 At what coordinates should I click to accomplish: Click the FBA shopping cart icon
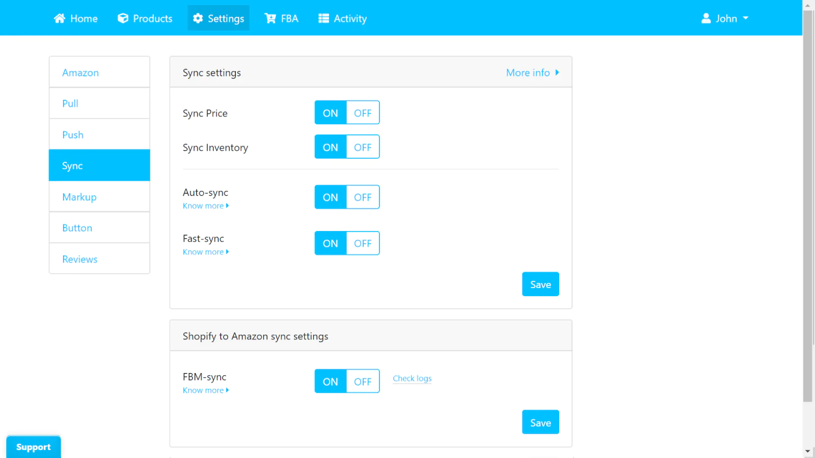(x=270, y=18)
